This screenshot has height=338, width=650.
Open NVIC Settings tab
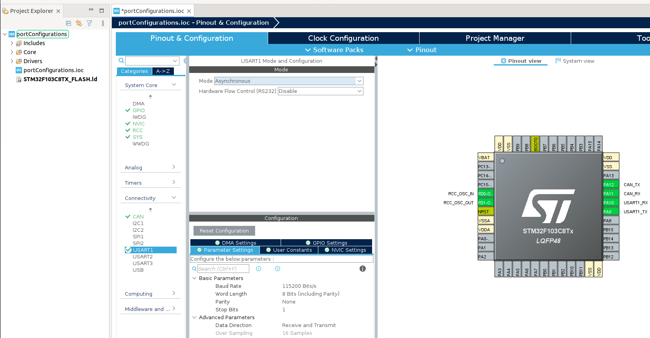click(345, 250)
